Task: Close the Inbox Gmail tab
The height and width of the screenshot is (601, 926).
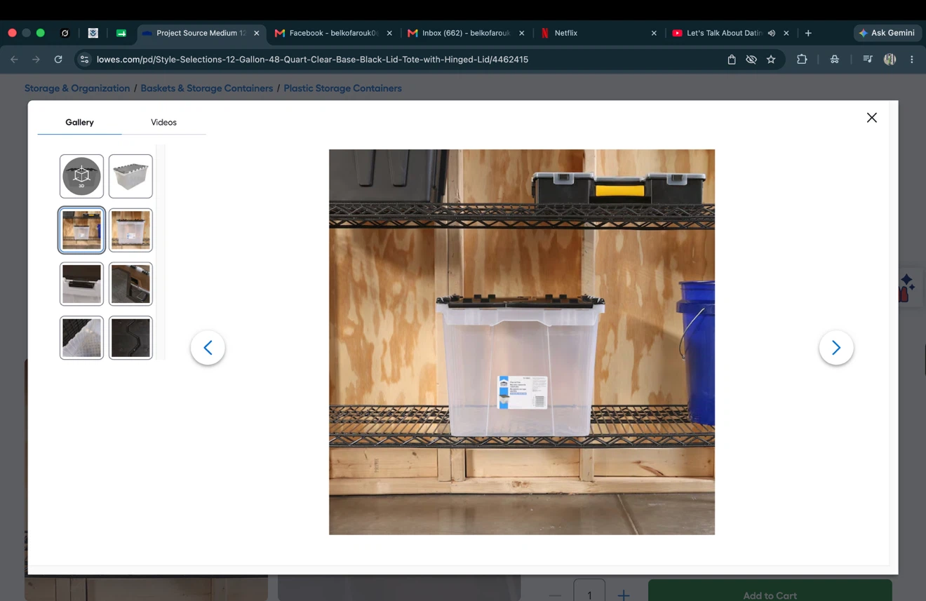Action: tap(521, 33)
